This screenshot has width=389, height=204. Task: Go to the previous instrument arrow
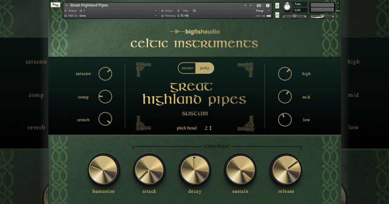point(245,5)
